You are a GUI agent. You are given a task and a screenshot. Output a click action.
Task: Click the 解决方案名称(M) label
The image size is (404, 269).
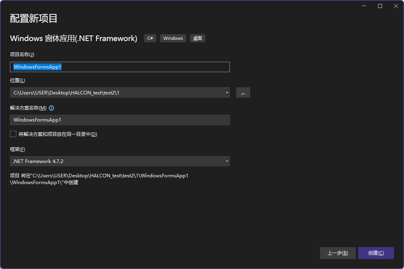coord(28,108)
